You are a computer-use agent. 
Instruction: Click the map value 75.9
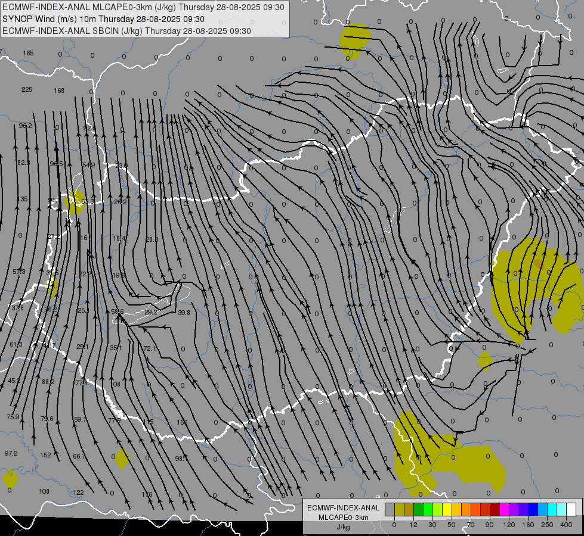13,417
